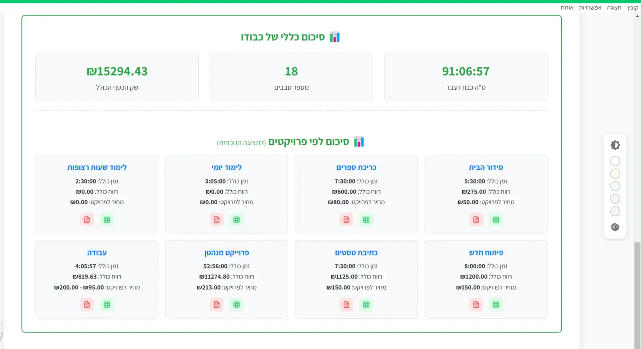Click the אודות menu item
Screen dimensions: 641x349
coord(566,7)
